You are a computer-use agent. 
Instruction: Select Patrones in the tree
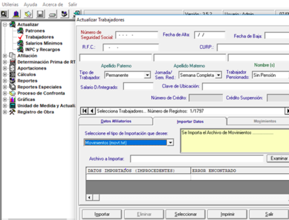(x=35, y=31)
